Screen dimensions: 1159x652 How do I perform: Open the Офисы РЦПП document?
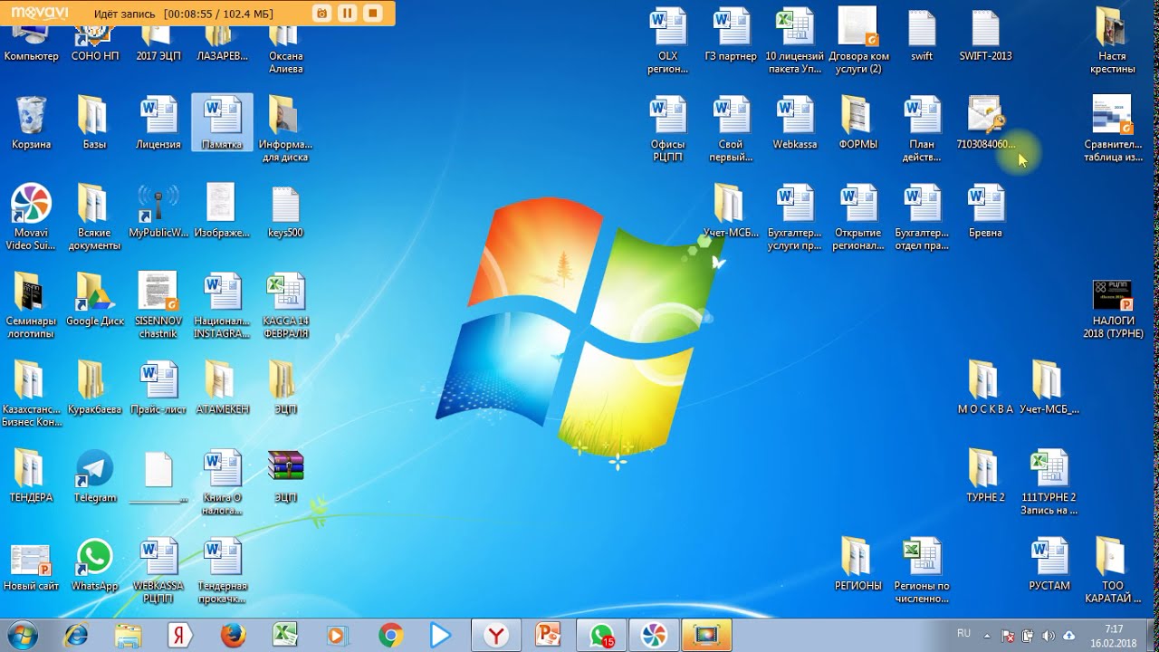click(667, 129)
